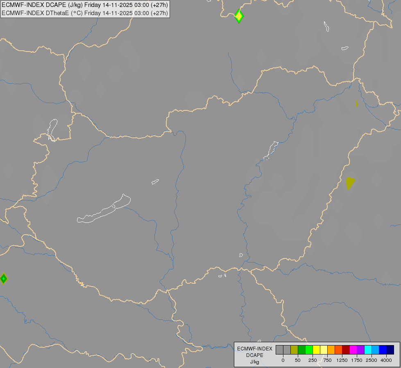Screen dimensions: 401x368
Task: Select the pure yellow legend swatch
Action: [317, 350]
